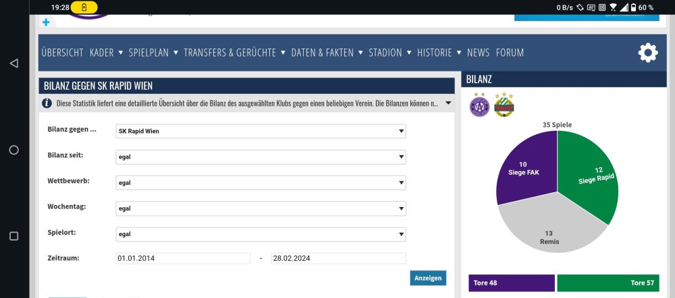Click the status bar clock 19:28
Viewport: 675px width, 298px height.
click(60, 7)
